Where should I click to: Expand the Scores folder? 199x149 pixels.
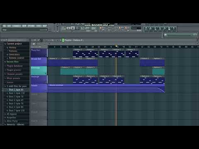[10, 82]
